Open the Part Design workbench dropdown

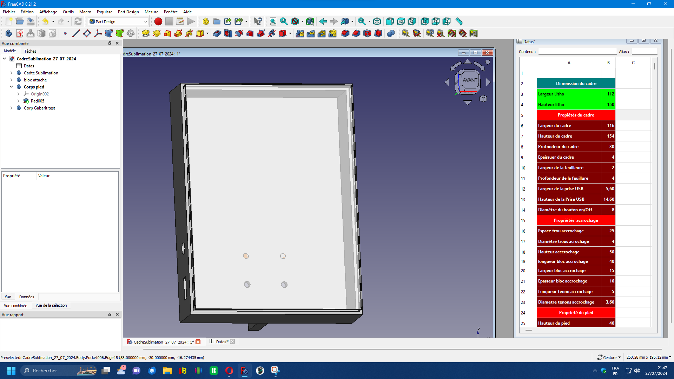[118, 21]
